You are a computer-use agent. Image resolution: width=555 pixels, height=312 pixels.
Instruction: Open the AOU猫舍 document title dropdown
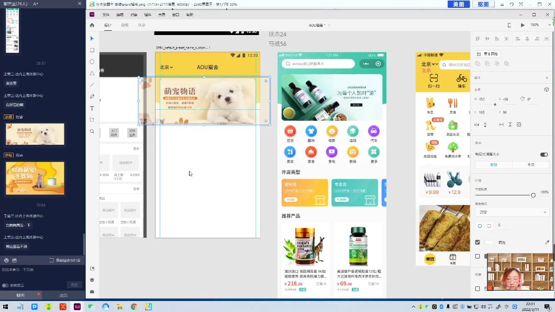coord(321,25)
